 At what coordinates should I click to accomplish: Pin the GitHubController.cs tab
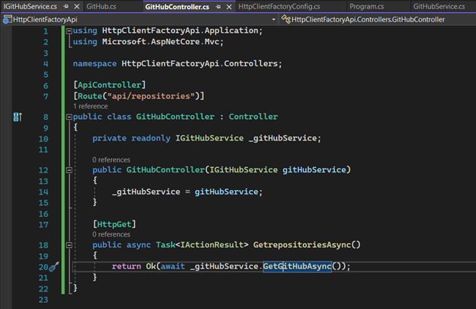pos(217,7)
